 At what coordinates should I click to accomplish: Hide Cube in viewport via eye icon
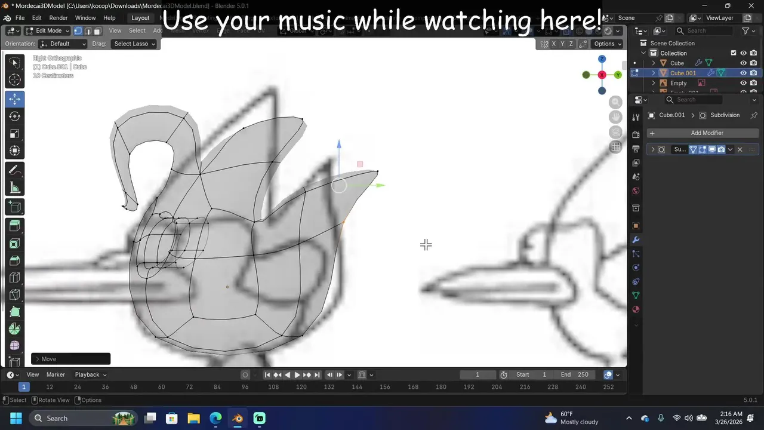tap(744, 63)
